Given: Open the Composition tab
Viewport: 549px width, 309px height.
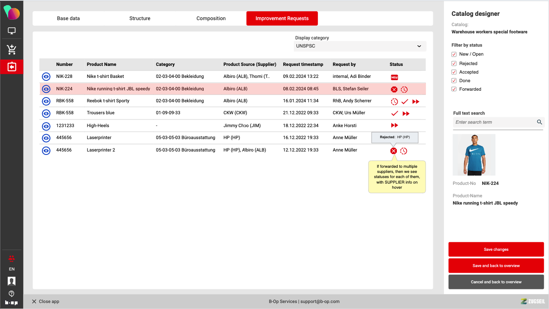Looking at the screenshot, I should tap(211, 18).
